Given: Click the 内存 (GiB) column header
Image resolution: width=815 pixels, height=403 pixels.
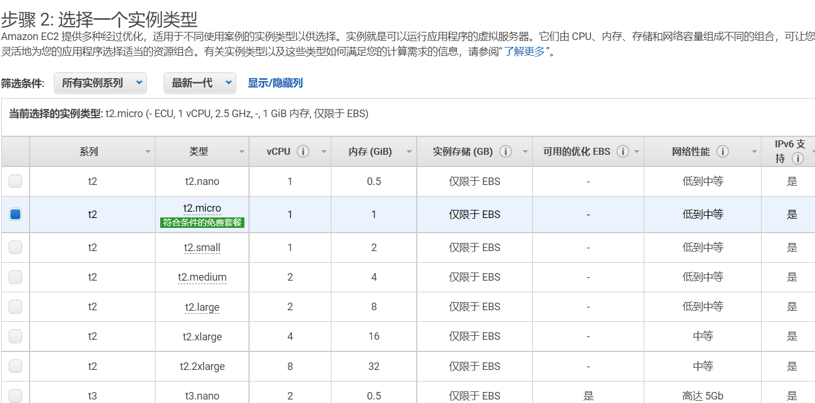Looking at the screenshot, I should pos(374,152).
